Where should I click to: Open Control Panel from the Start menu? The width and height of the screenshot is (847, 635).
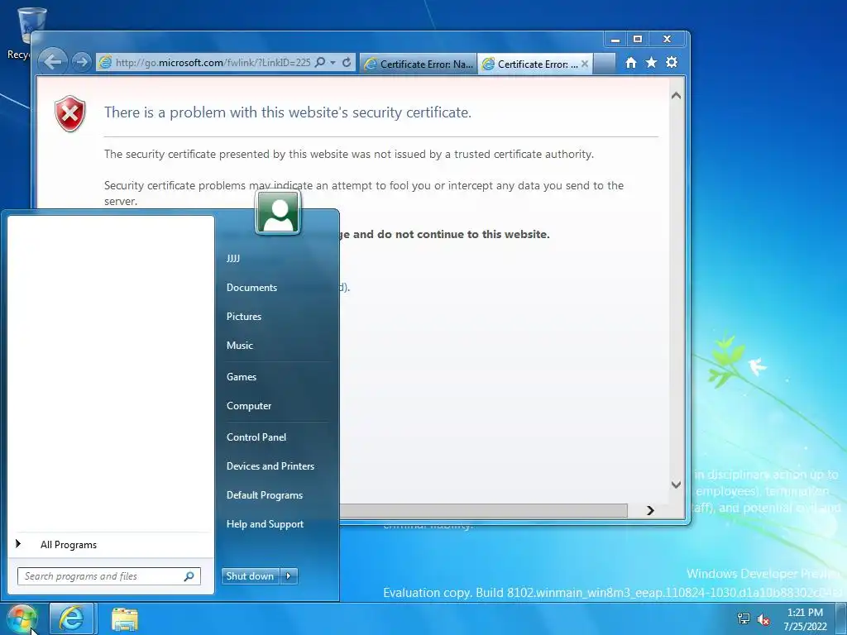(x=256, y=437)
